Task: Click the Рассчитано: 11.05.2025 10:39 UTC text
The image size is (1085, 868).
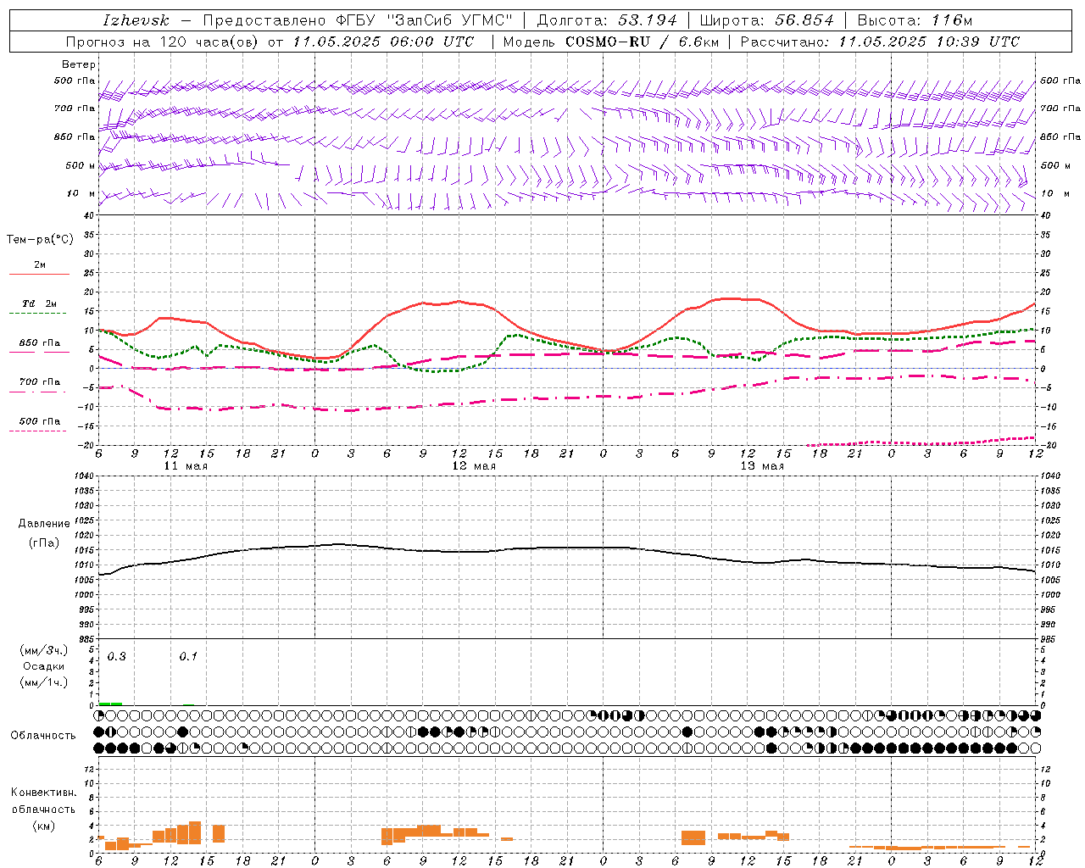Action: point(880,42)
